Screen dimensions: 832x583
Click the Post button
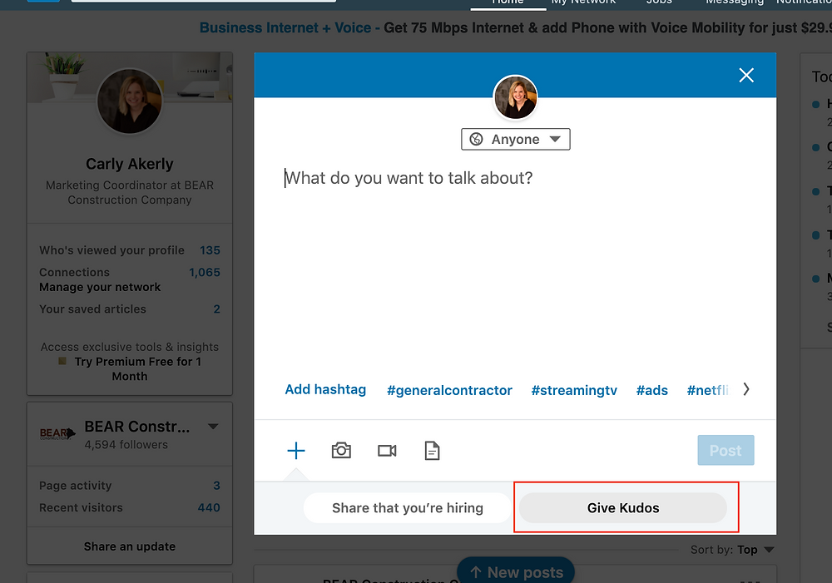[x=726, y=451]
